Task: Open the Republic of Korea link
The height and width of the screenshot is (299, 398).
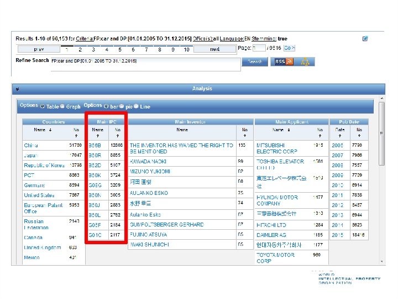Action: 44,165
